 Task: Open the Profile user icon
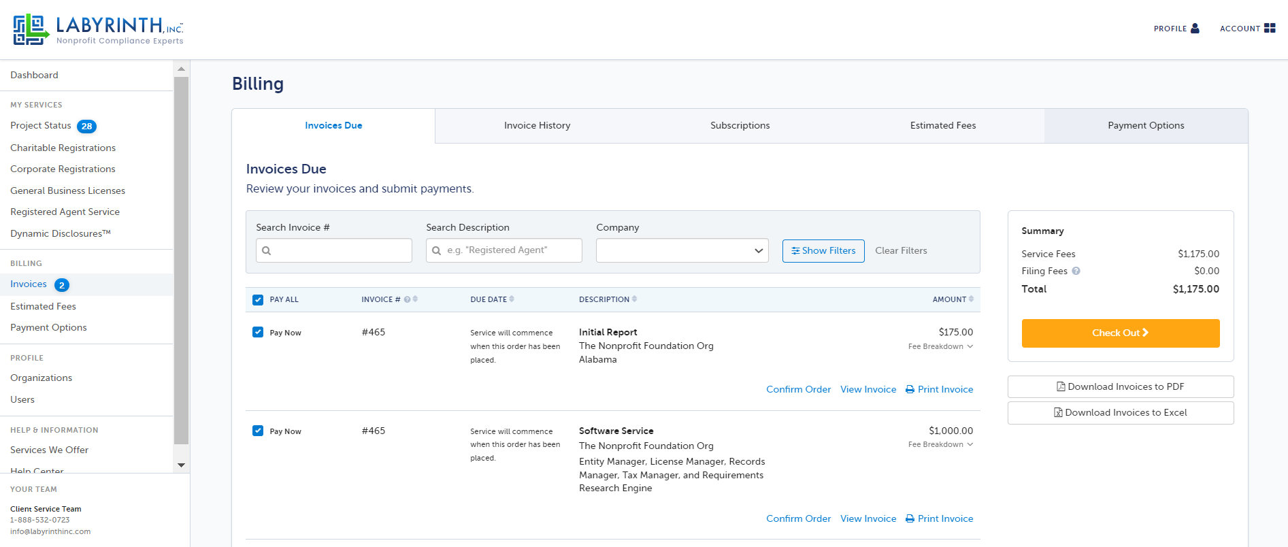tap(1195, 29)
